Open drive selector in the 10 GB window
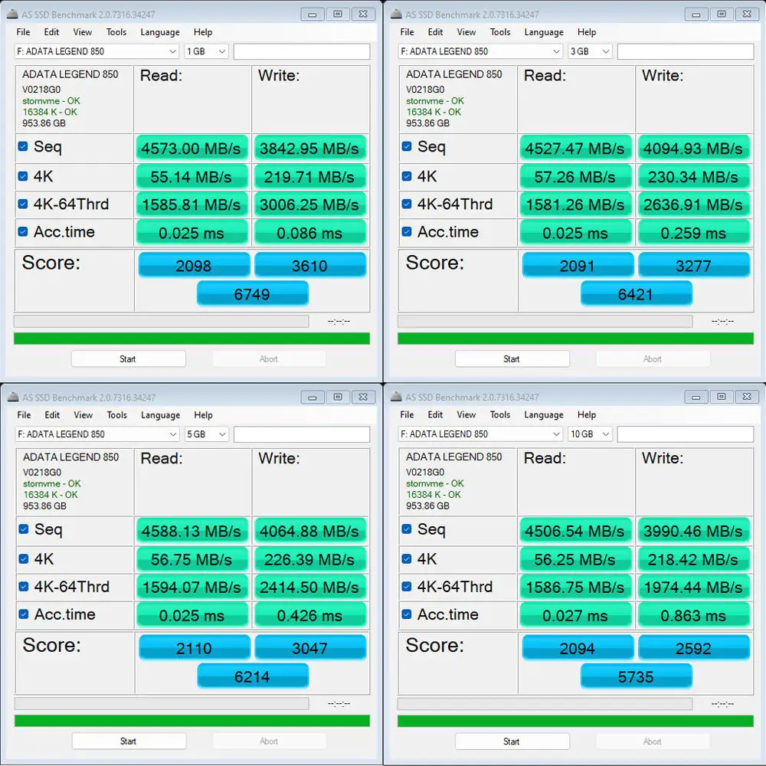This screenshot has width=766, height=766. click(x=480, y=434)
